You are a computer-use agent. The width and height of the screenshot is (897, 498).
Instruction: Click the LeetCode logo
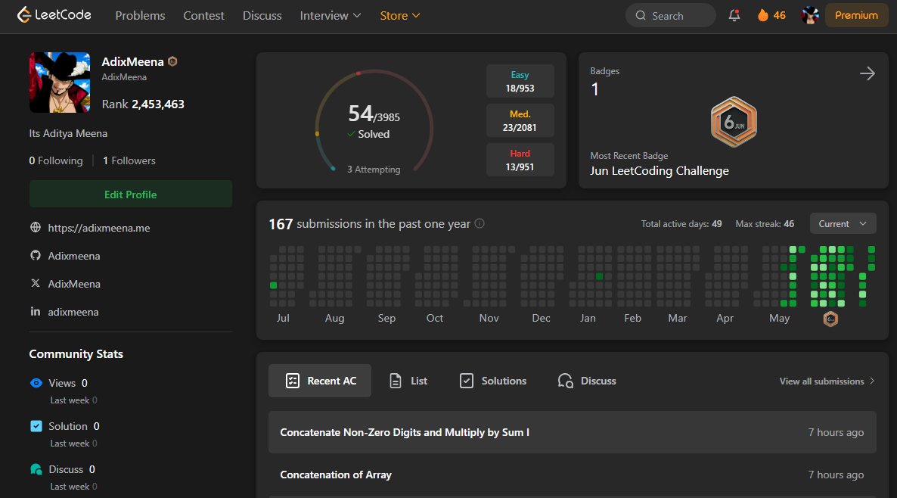[54, 15]
